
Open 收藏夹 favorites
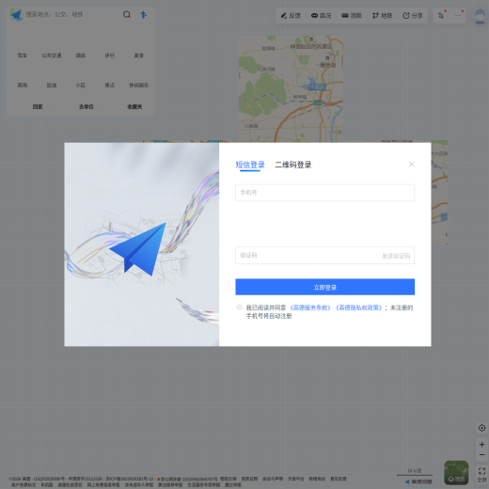pyautogui.click(x=134, y=107)
